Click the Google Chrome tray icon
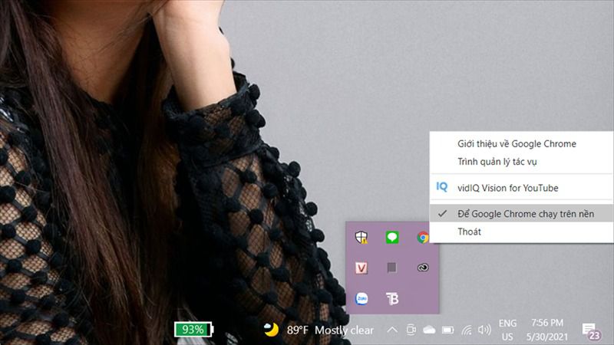 pyautogui.click(x=423, y=237)
